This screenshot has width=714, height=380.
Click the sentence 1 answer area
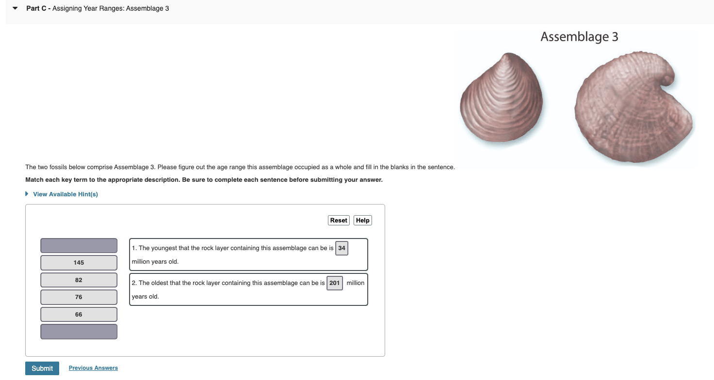pyautogui.click(x=248, y=254)
